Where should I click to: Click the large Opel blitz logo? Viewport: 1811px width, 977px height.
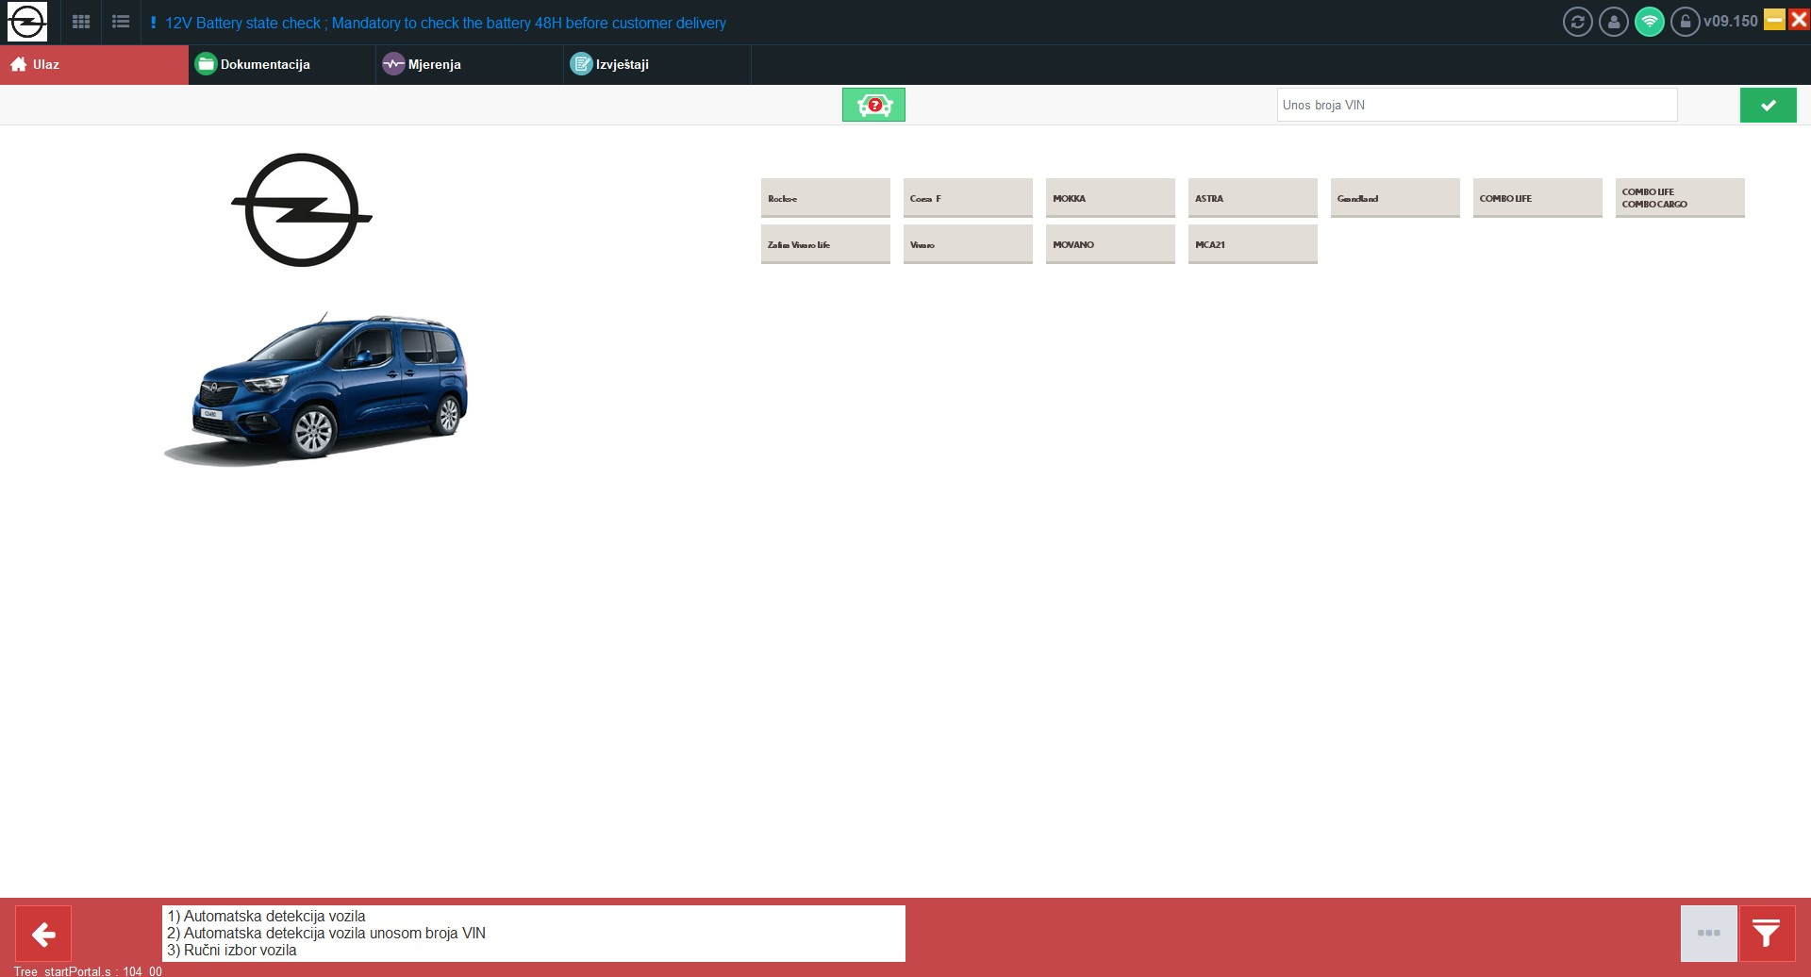[302, 209]
